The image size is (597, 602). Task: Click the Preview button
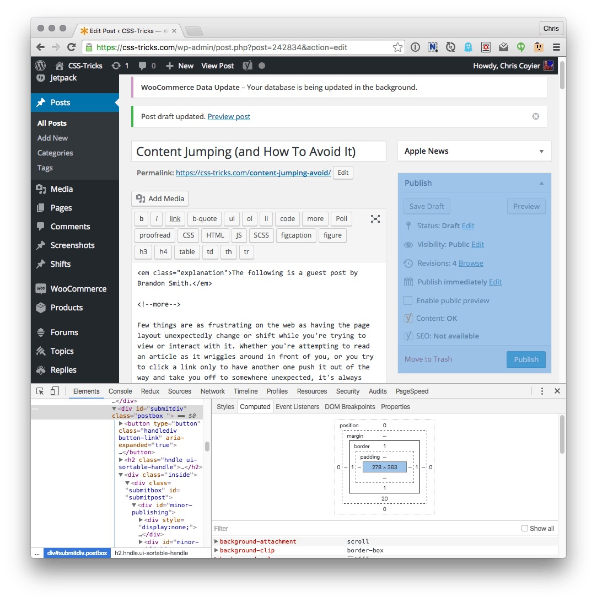[x=526, y=206]
